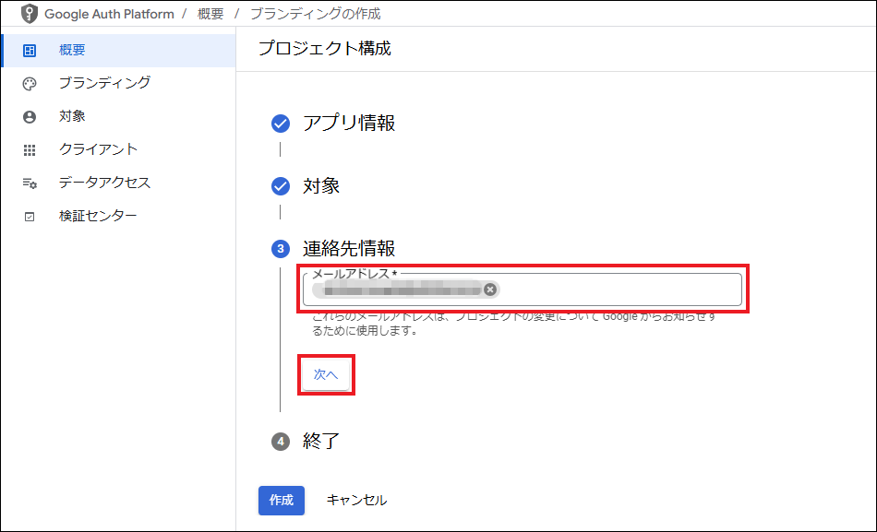
Task: Remove the email chip with the x icon
Action: point(490,290)
